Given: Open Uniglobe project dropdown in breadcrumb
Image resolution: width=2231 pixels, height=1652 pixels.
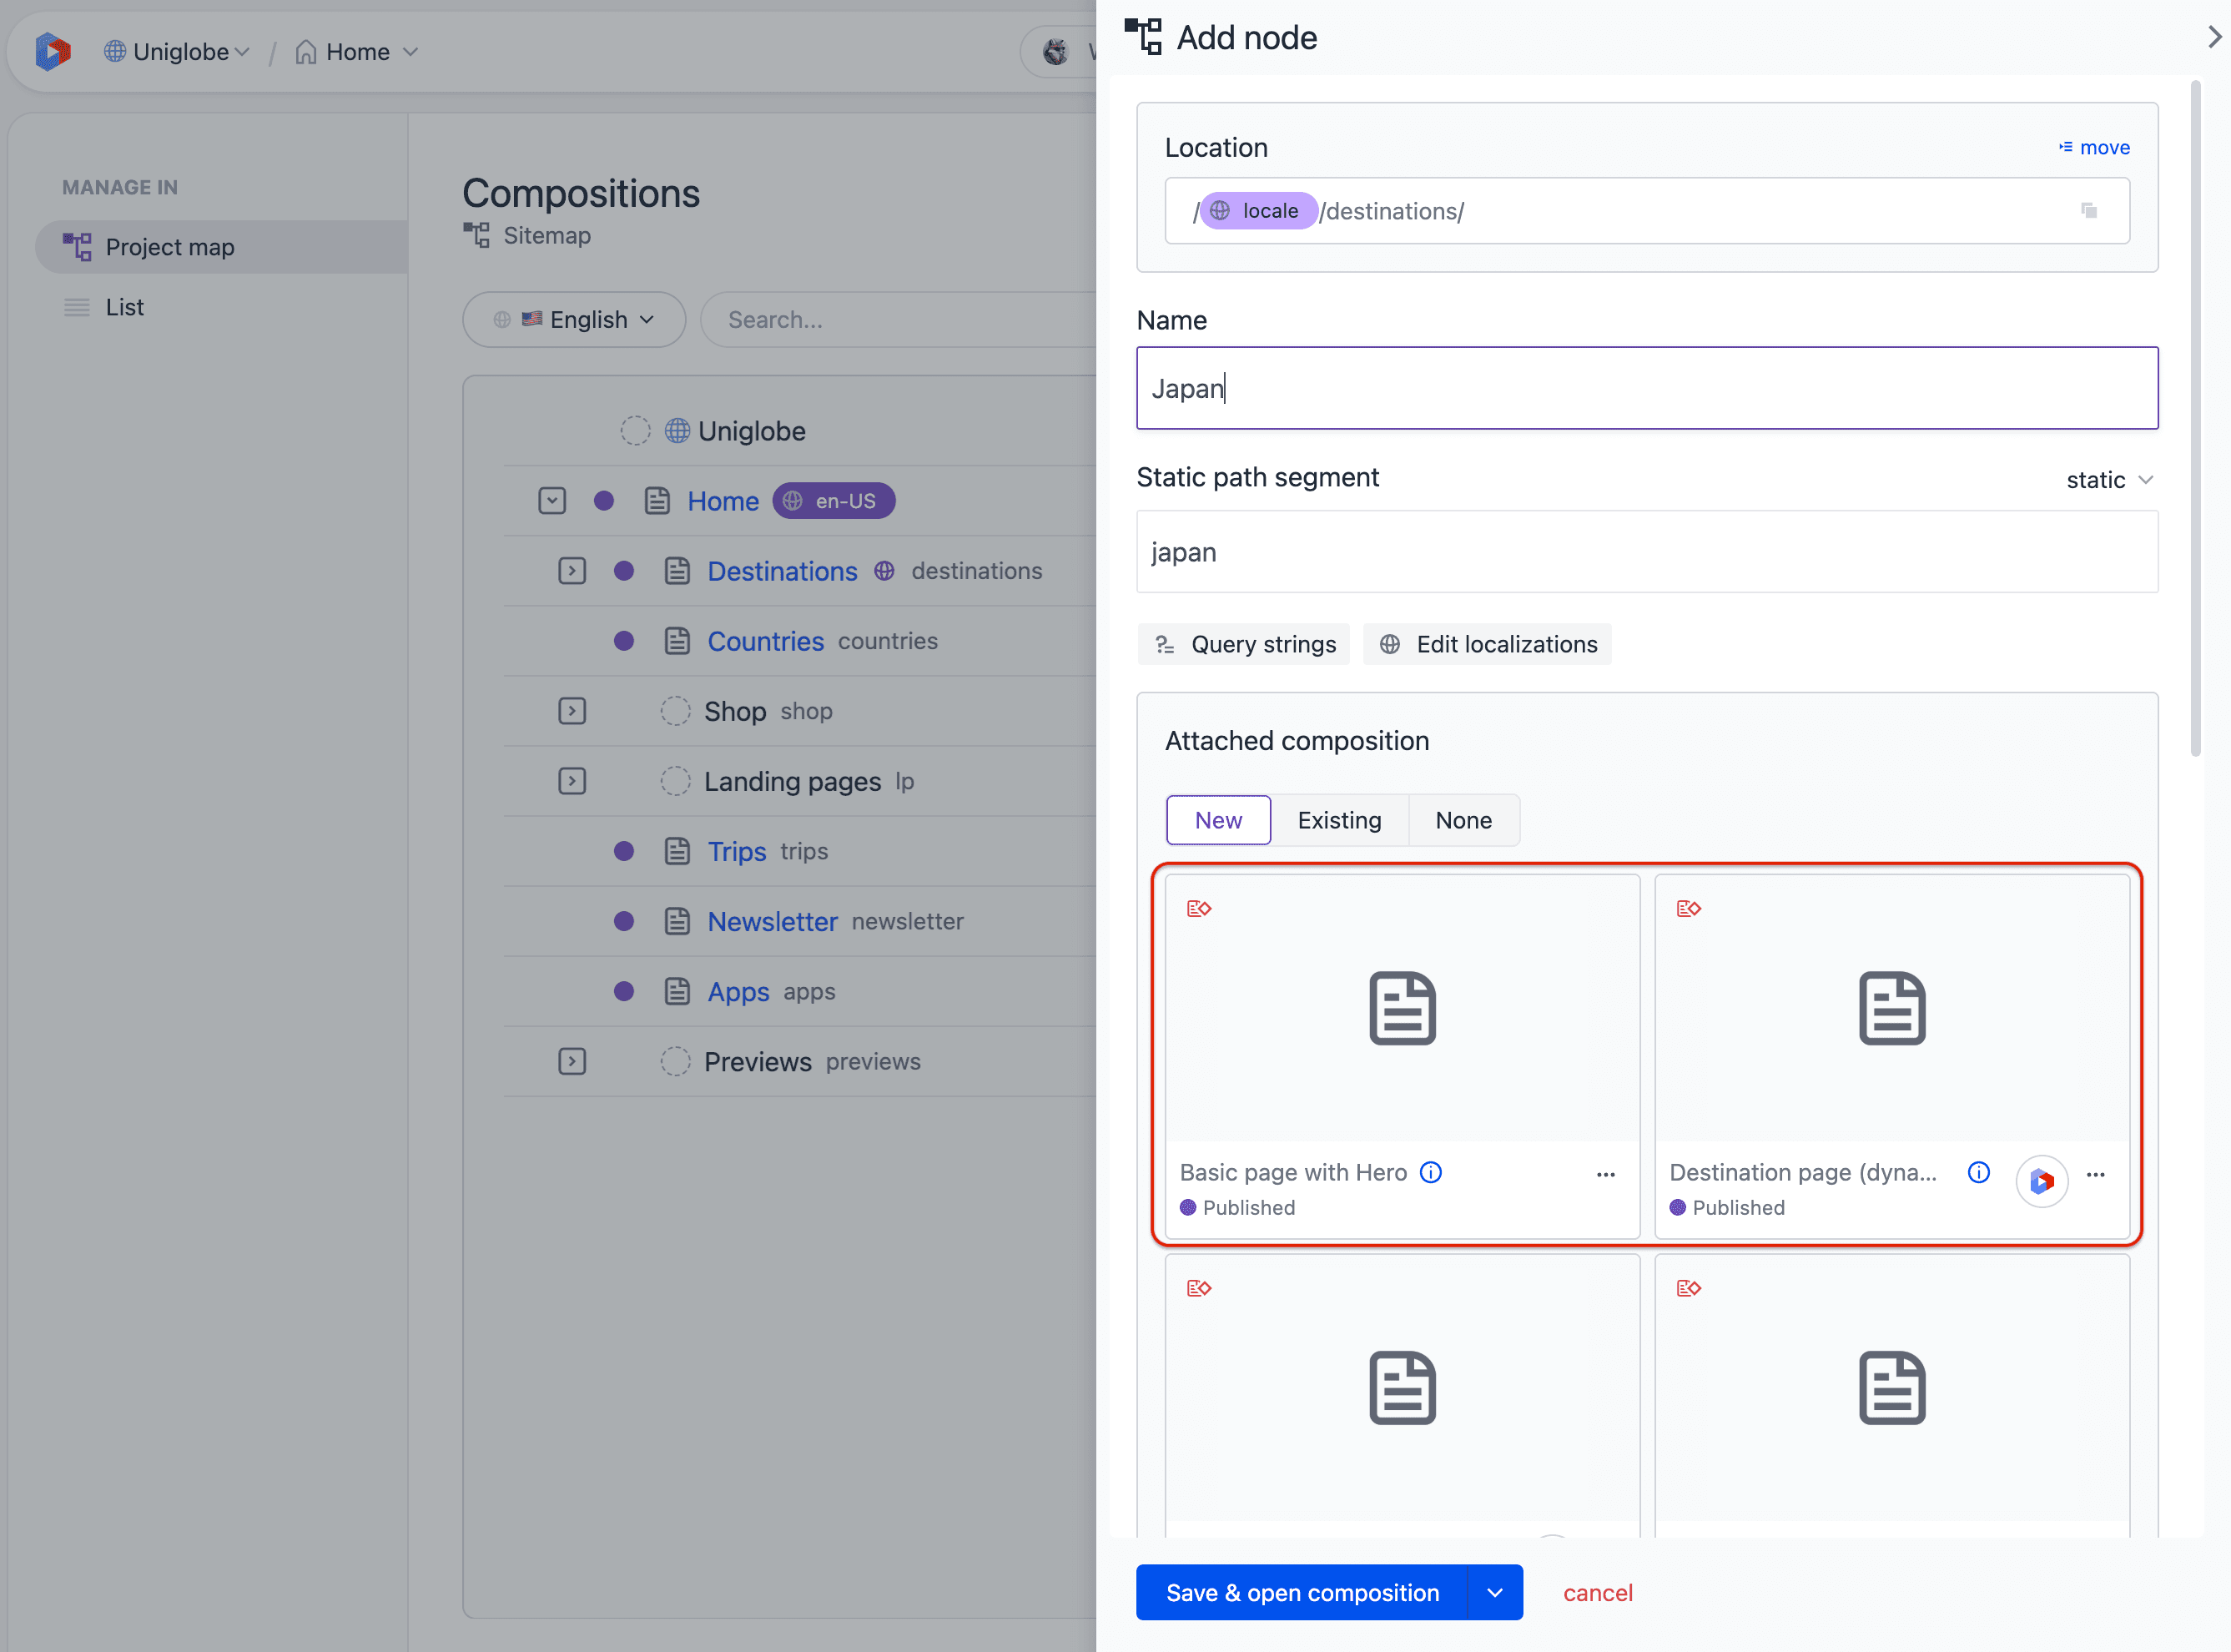Looking at the screenshot, I should point(177,51).
